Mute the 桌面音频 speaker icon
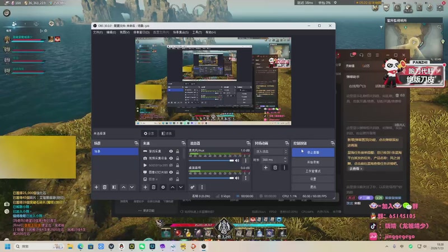Screen dimensions: 448x252 click(237, 178)
